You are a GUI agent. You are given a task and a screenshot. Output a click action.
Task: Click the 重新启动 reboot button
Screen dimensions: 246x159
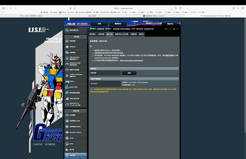(118, 23)
